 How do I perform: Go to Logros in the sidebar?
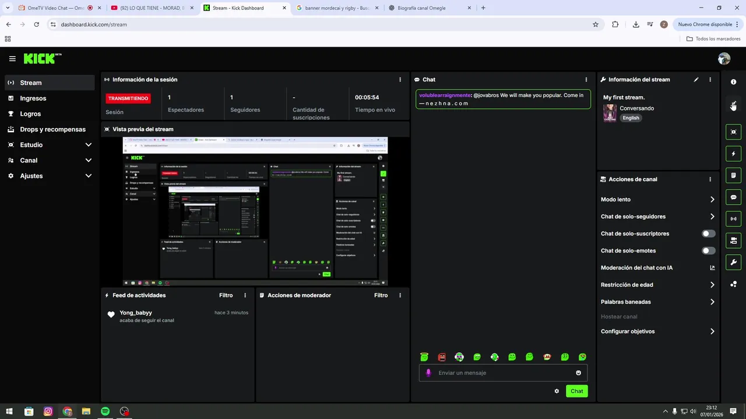pyautogui.click(x=50, y=114)
